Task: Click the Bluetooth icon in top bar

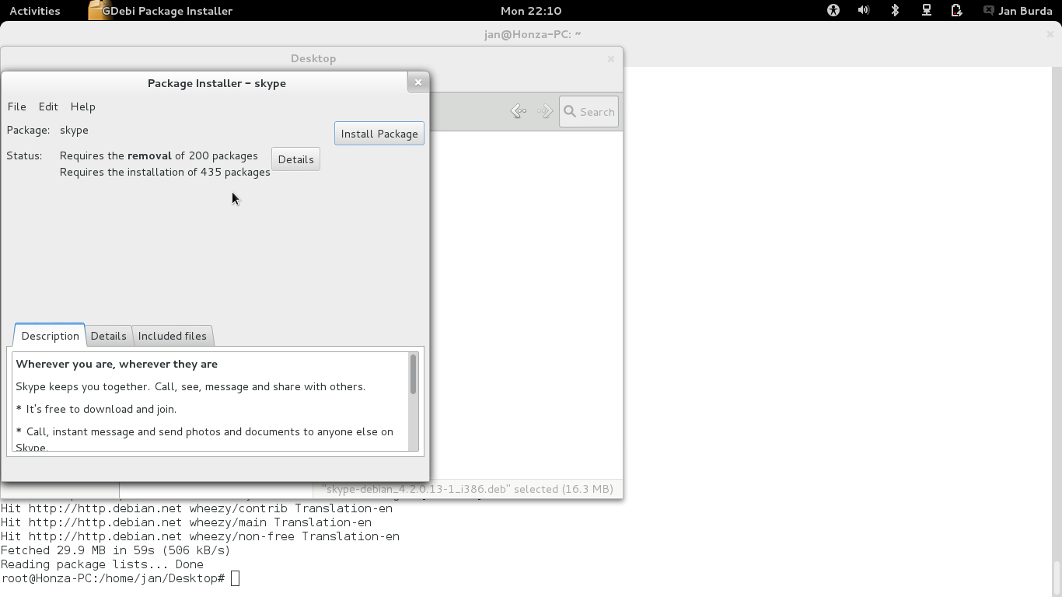Action: [895, 11]
